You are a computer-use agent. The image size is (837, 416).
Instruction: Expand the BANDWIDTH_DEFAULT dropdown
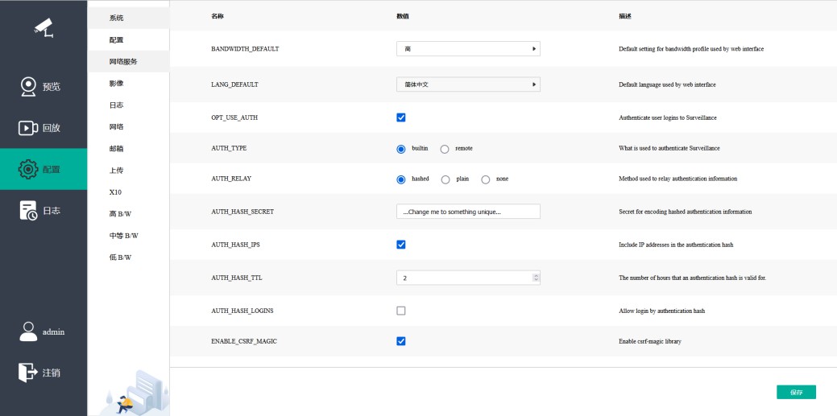coord(468,49)
